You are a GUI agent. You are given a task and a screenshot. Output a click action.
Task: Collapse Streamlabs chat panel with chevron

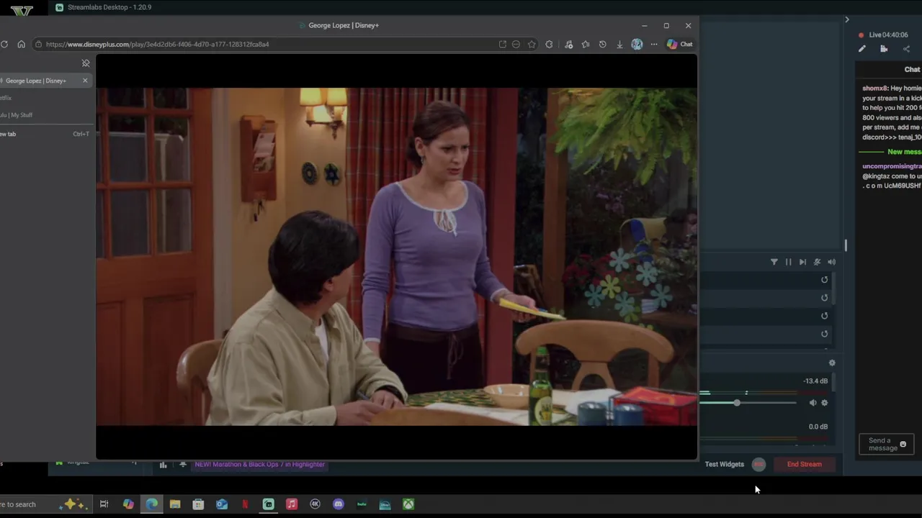(x=847, y=19)
